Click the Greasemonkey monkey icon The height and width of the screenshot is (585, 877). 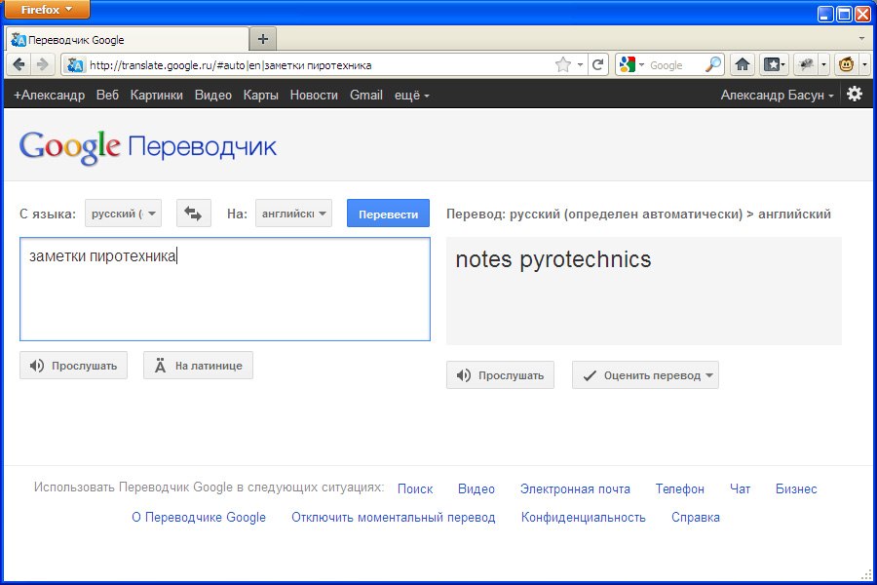pos(846,65)
